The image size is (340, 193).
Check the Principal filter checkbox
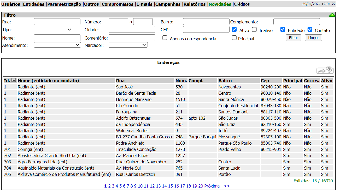pyautogui.click(x=234, y=38)
